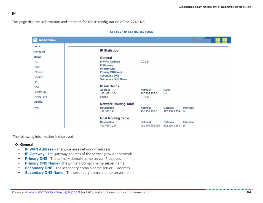Click 255.255.255.0 netmask under IP interfaces
Screen dimensions: 263x203
coord(149,93)
